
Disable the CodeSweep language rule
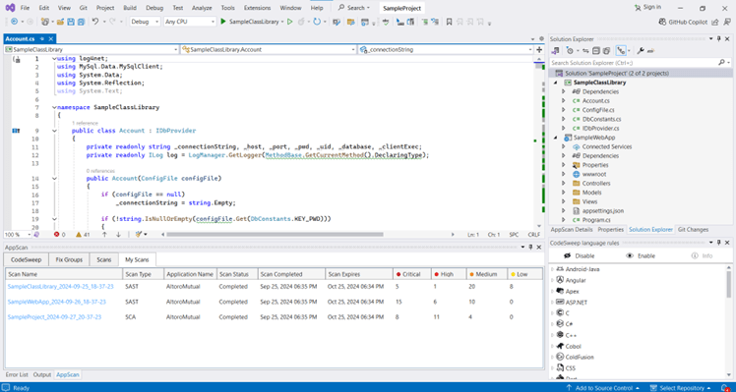click(x=579, y=256)
